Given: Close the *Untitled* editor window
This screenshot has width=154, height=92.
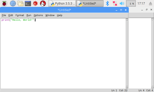Looking at the screenshot, I should pyautogui.click(x=126, y=10).
